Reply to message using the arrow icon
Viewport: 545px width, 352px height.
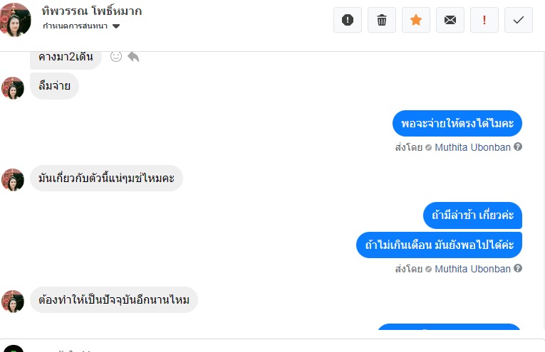pos(133,57)
